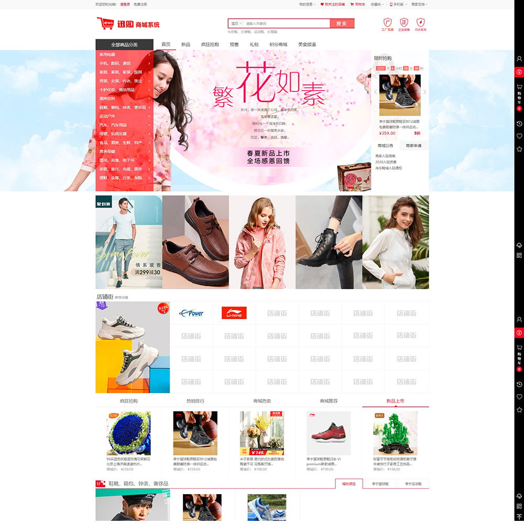This screenshot has width=524, height=524.
Task: Click the user profile icon in black sidebar
Action: click(x=519, y=59)
